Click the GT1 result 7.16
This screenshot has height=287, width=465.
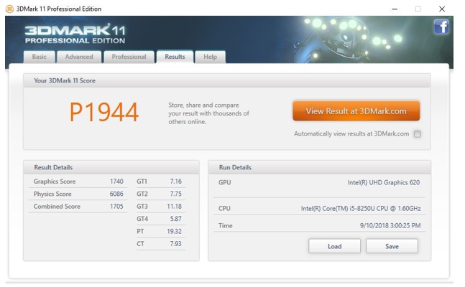176,182
